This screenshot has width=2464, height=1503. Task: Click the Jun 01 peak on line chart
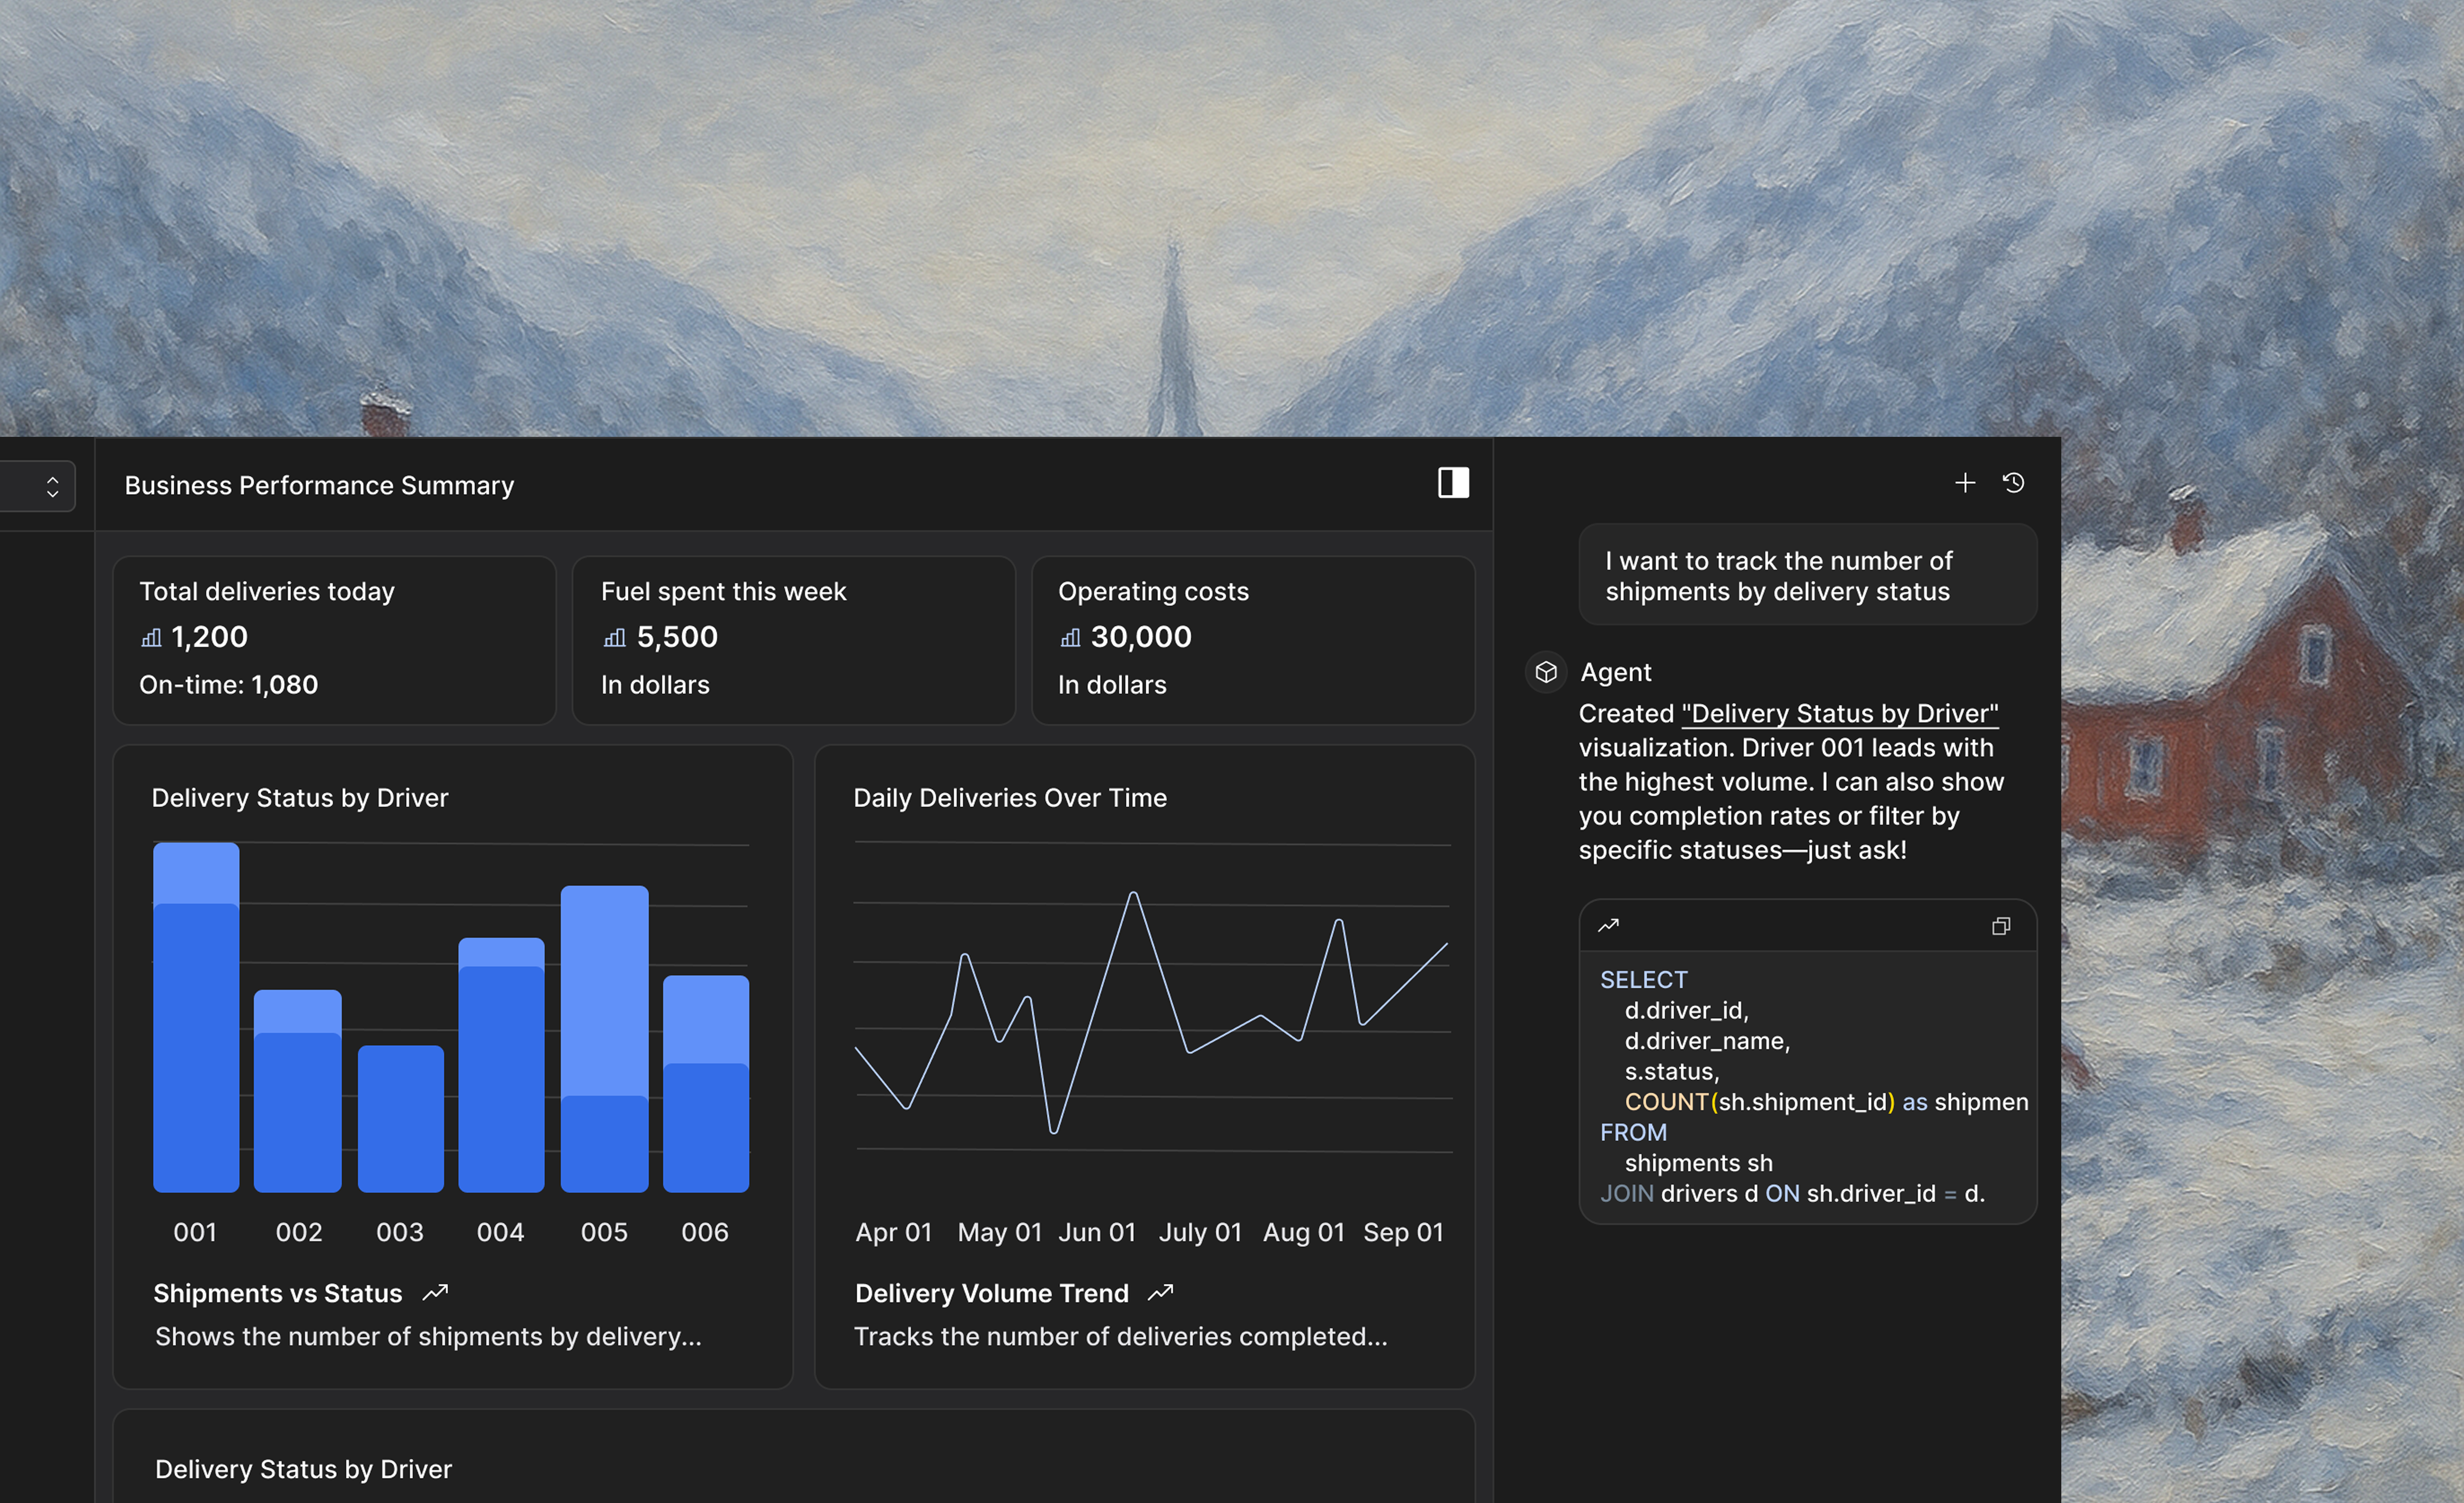pos(1133,894)
